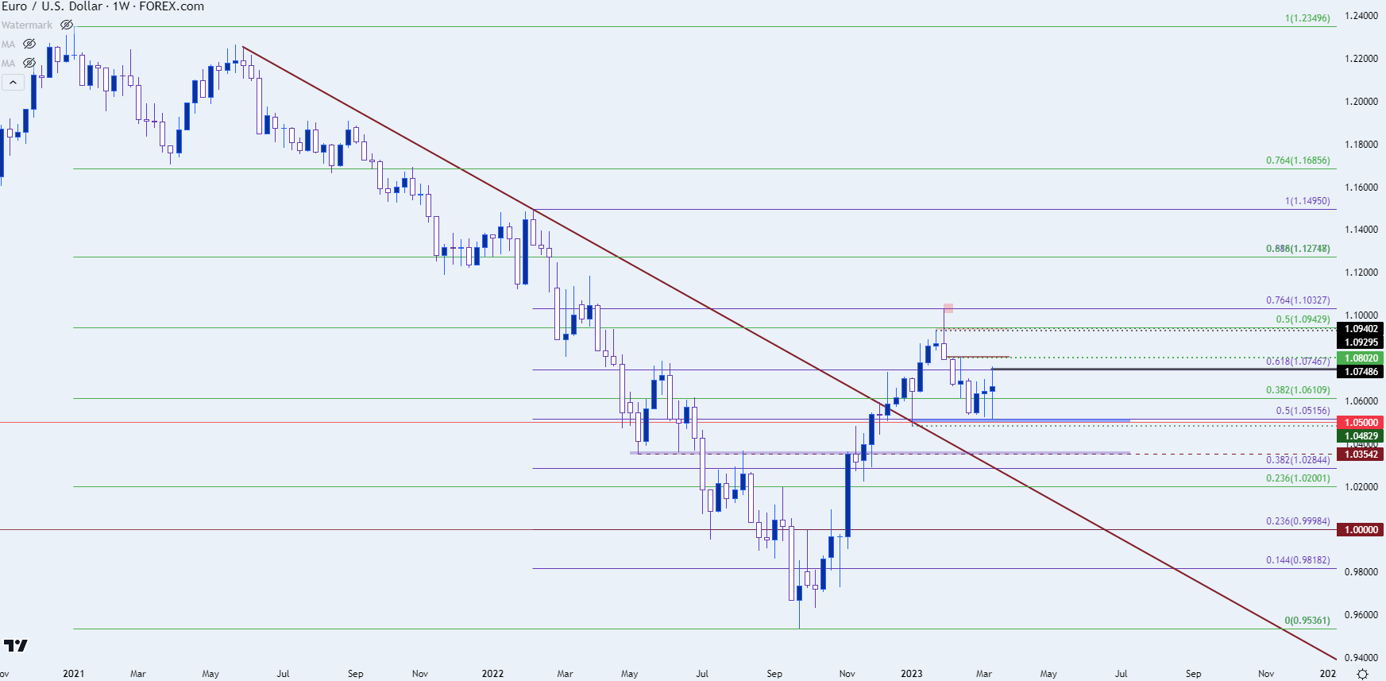Click the 2023 label on the time axis
This screenshot has height=681, width=1386.
[911, 673]
